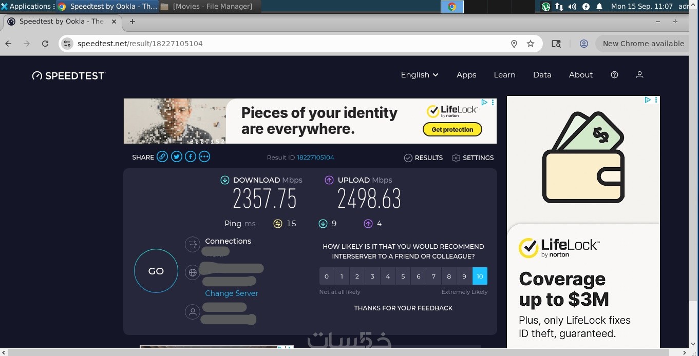The image size is (699, 356).
Task: Share result via copy link icon
Action: click(x=162, y=157)
